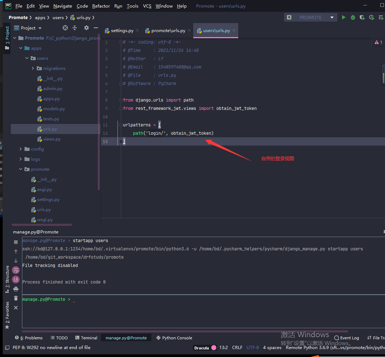Screen dimensions: 385x357
Task: Toggle fold of header comment block
Action: 120,42
